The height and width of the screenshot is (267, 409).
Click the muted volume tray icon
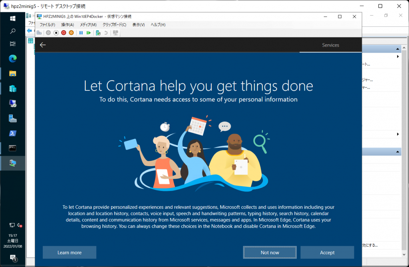click(20, 225)
